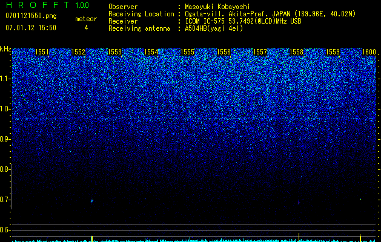Click the meteor count label
This screenshot has width=381, height=242.
coord(86,19)
